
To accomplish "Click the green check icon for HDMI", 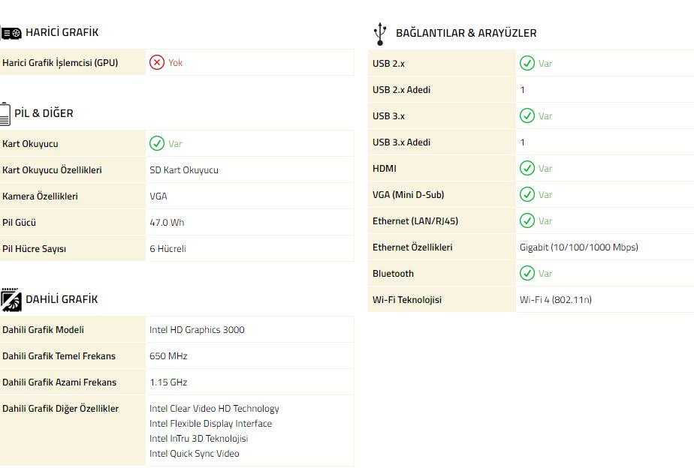I will 527,168.
